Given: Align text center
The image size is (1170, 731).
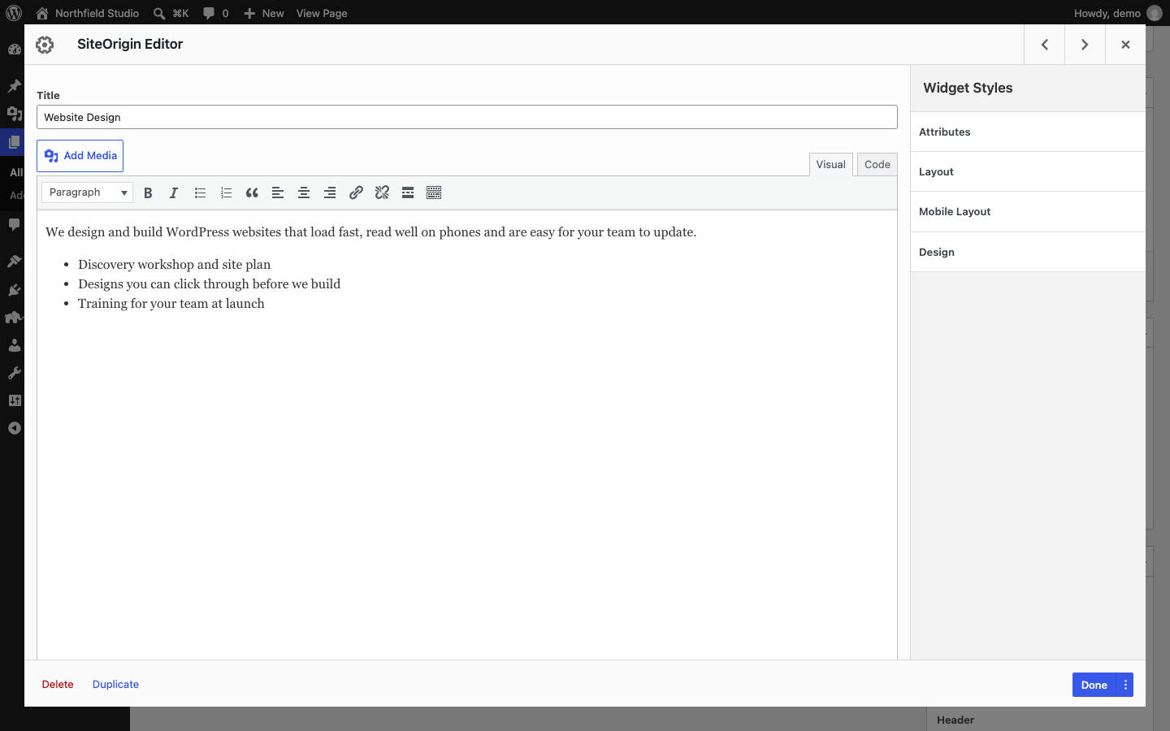Looking at the screenshot, I should [304, 192].
